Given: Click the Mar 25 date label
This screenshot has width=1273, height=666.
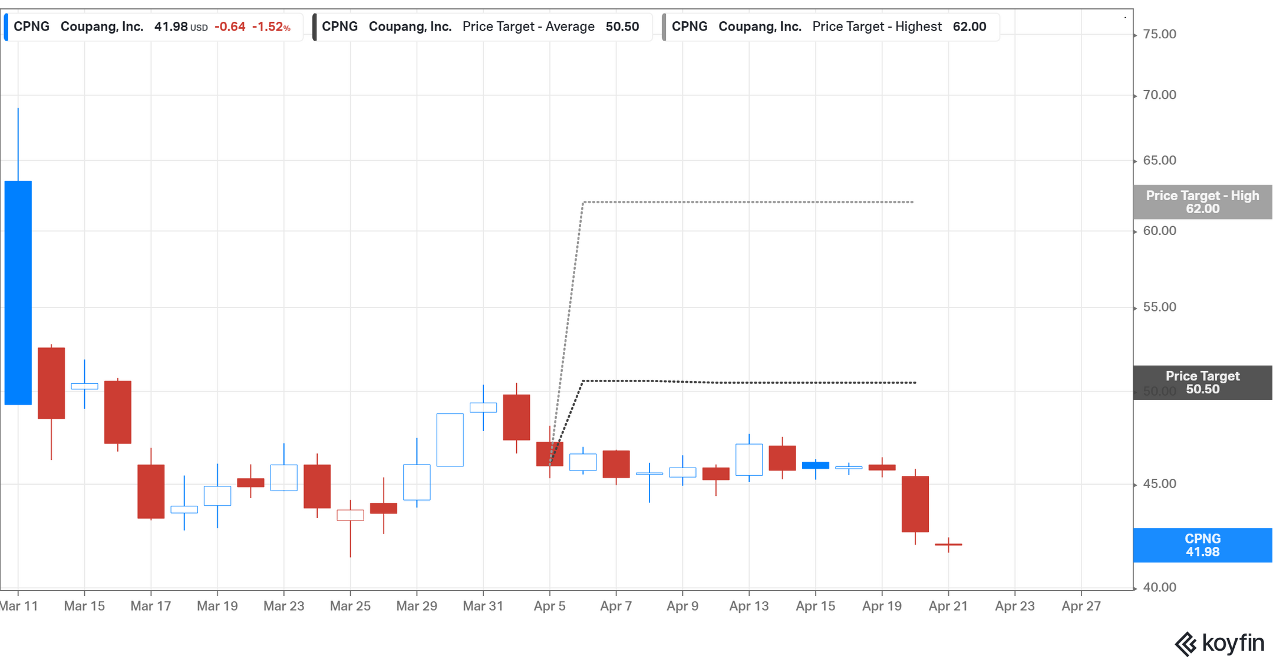Looking at the screenshot, I should point(351,607).
